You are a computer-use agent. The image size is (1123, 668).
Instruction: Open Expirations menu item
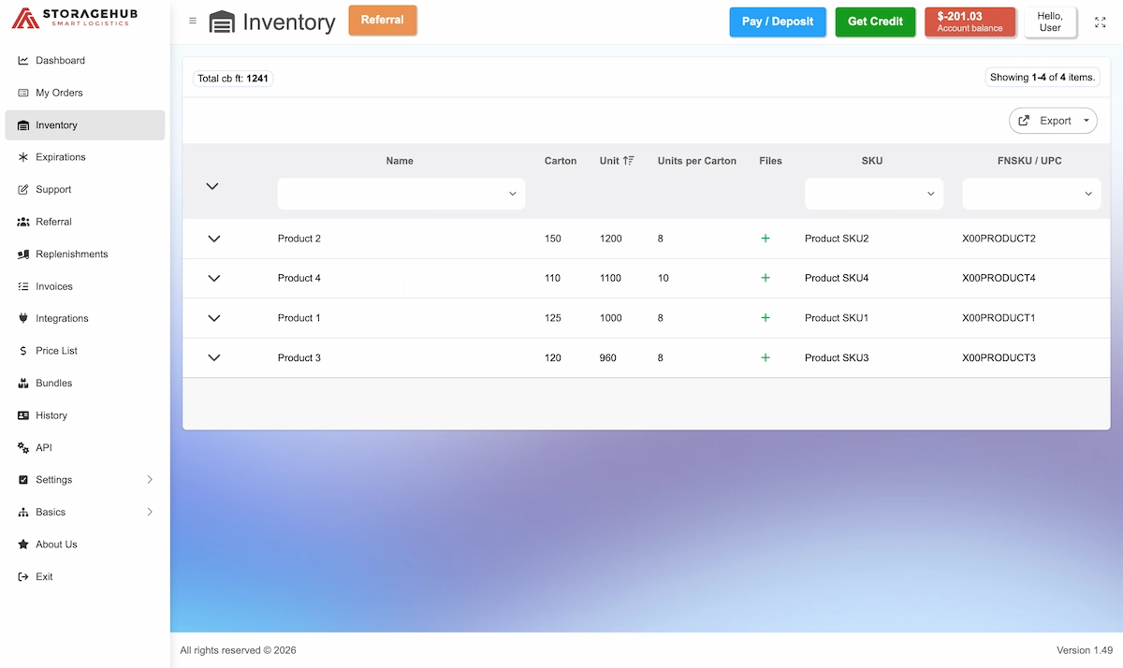coord(85,157)
